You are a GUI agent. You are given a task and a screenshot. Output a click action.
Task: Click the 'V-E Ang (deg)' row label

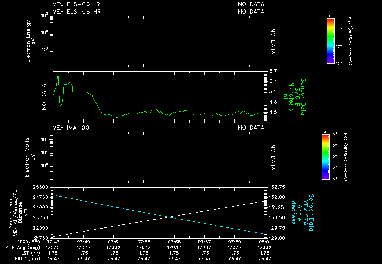coord(23,248)
